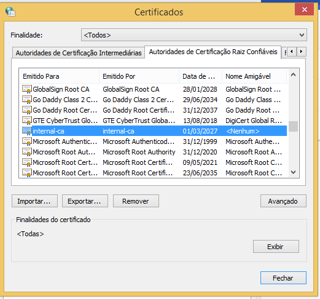Click the date 28/01/2028
Viewport: 320px width, 299px height.
[200, 89]
